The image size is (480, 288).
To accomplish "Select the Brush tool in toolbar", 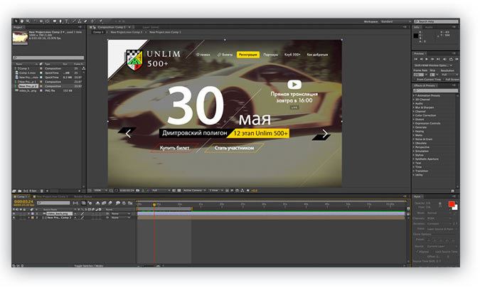I will point(74,22).
